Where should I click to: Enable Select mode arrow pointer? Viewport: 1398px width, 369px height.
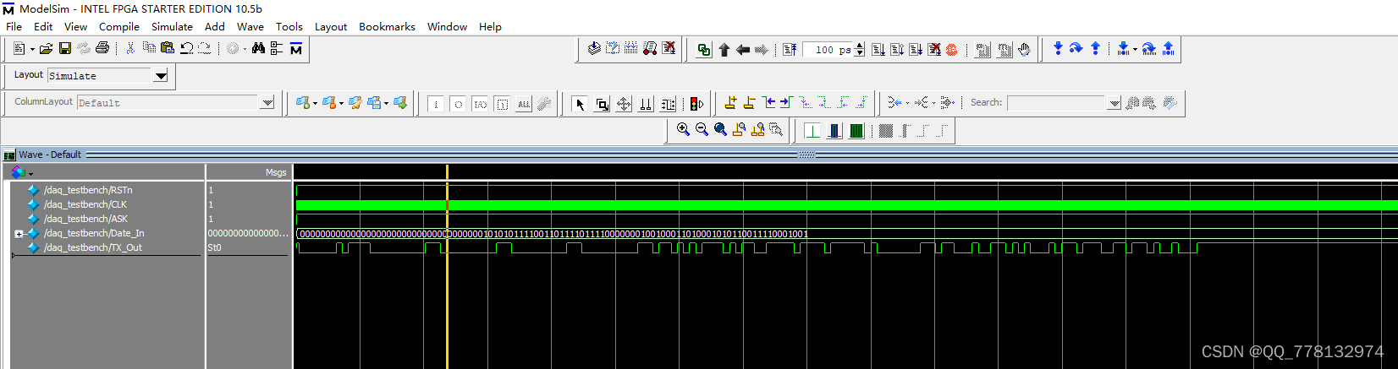[x=581, y=104]
